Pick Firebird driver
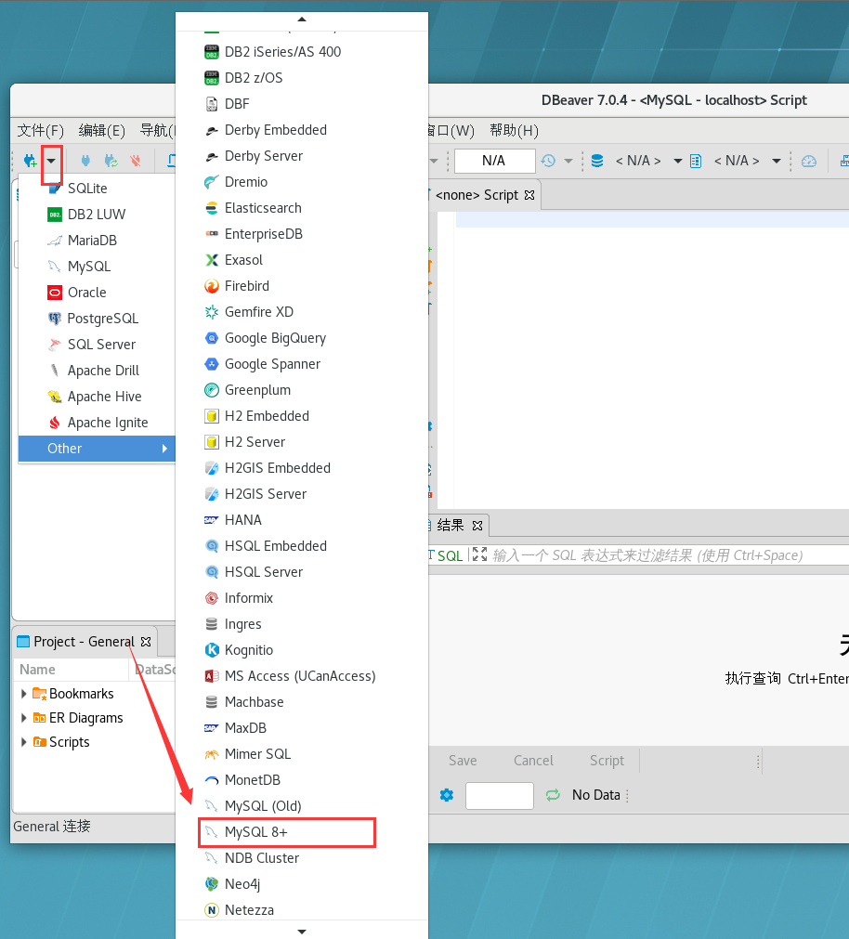Image resolution: width=849 pixels, height=939 pixels. (x=302, y=286)
